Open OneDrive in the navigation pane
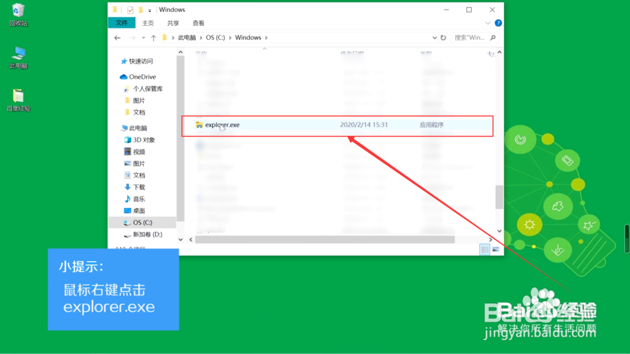Viewport: 630px width, 354px height. coord(138,77)
